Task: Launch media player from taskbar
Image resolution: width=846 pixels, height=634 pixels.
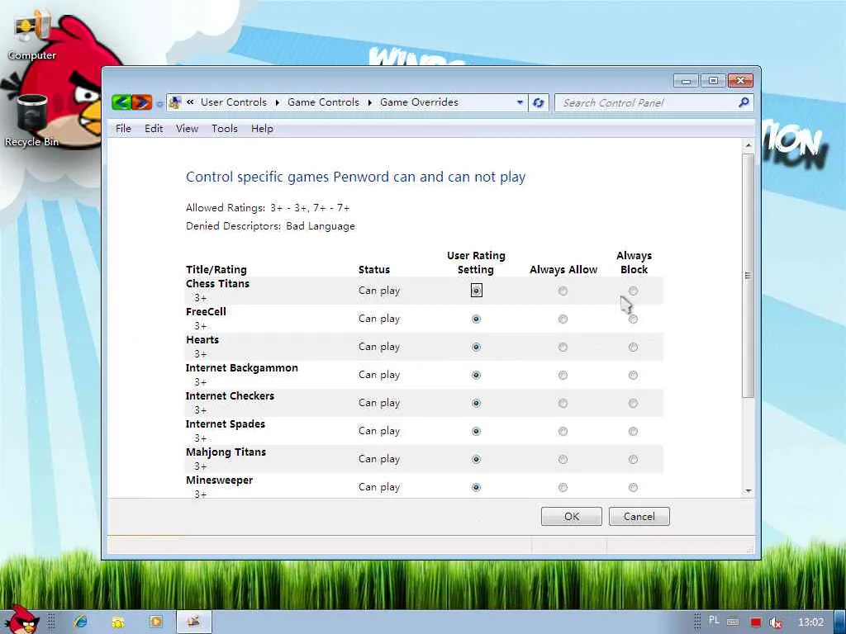Action: pos(156,622)
